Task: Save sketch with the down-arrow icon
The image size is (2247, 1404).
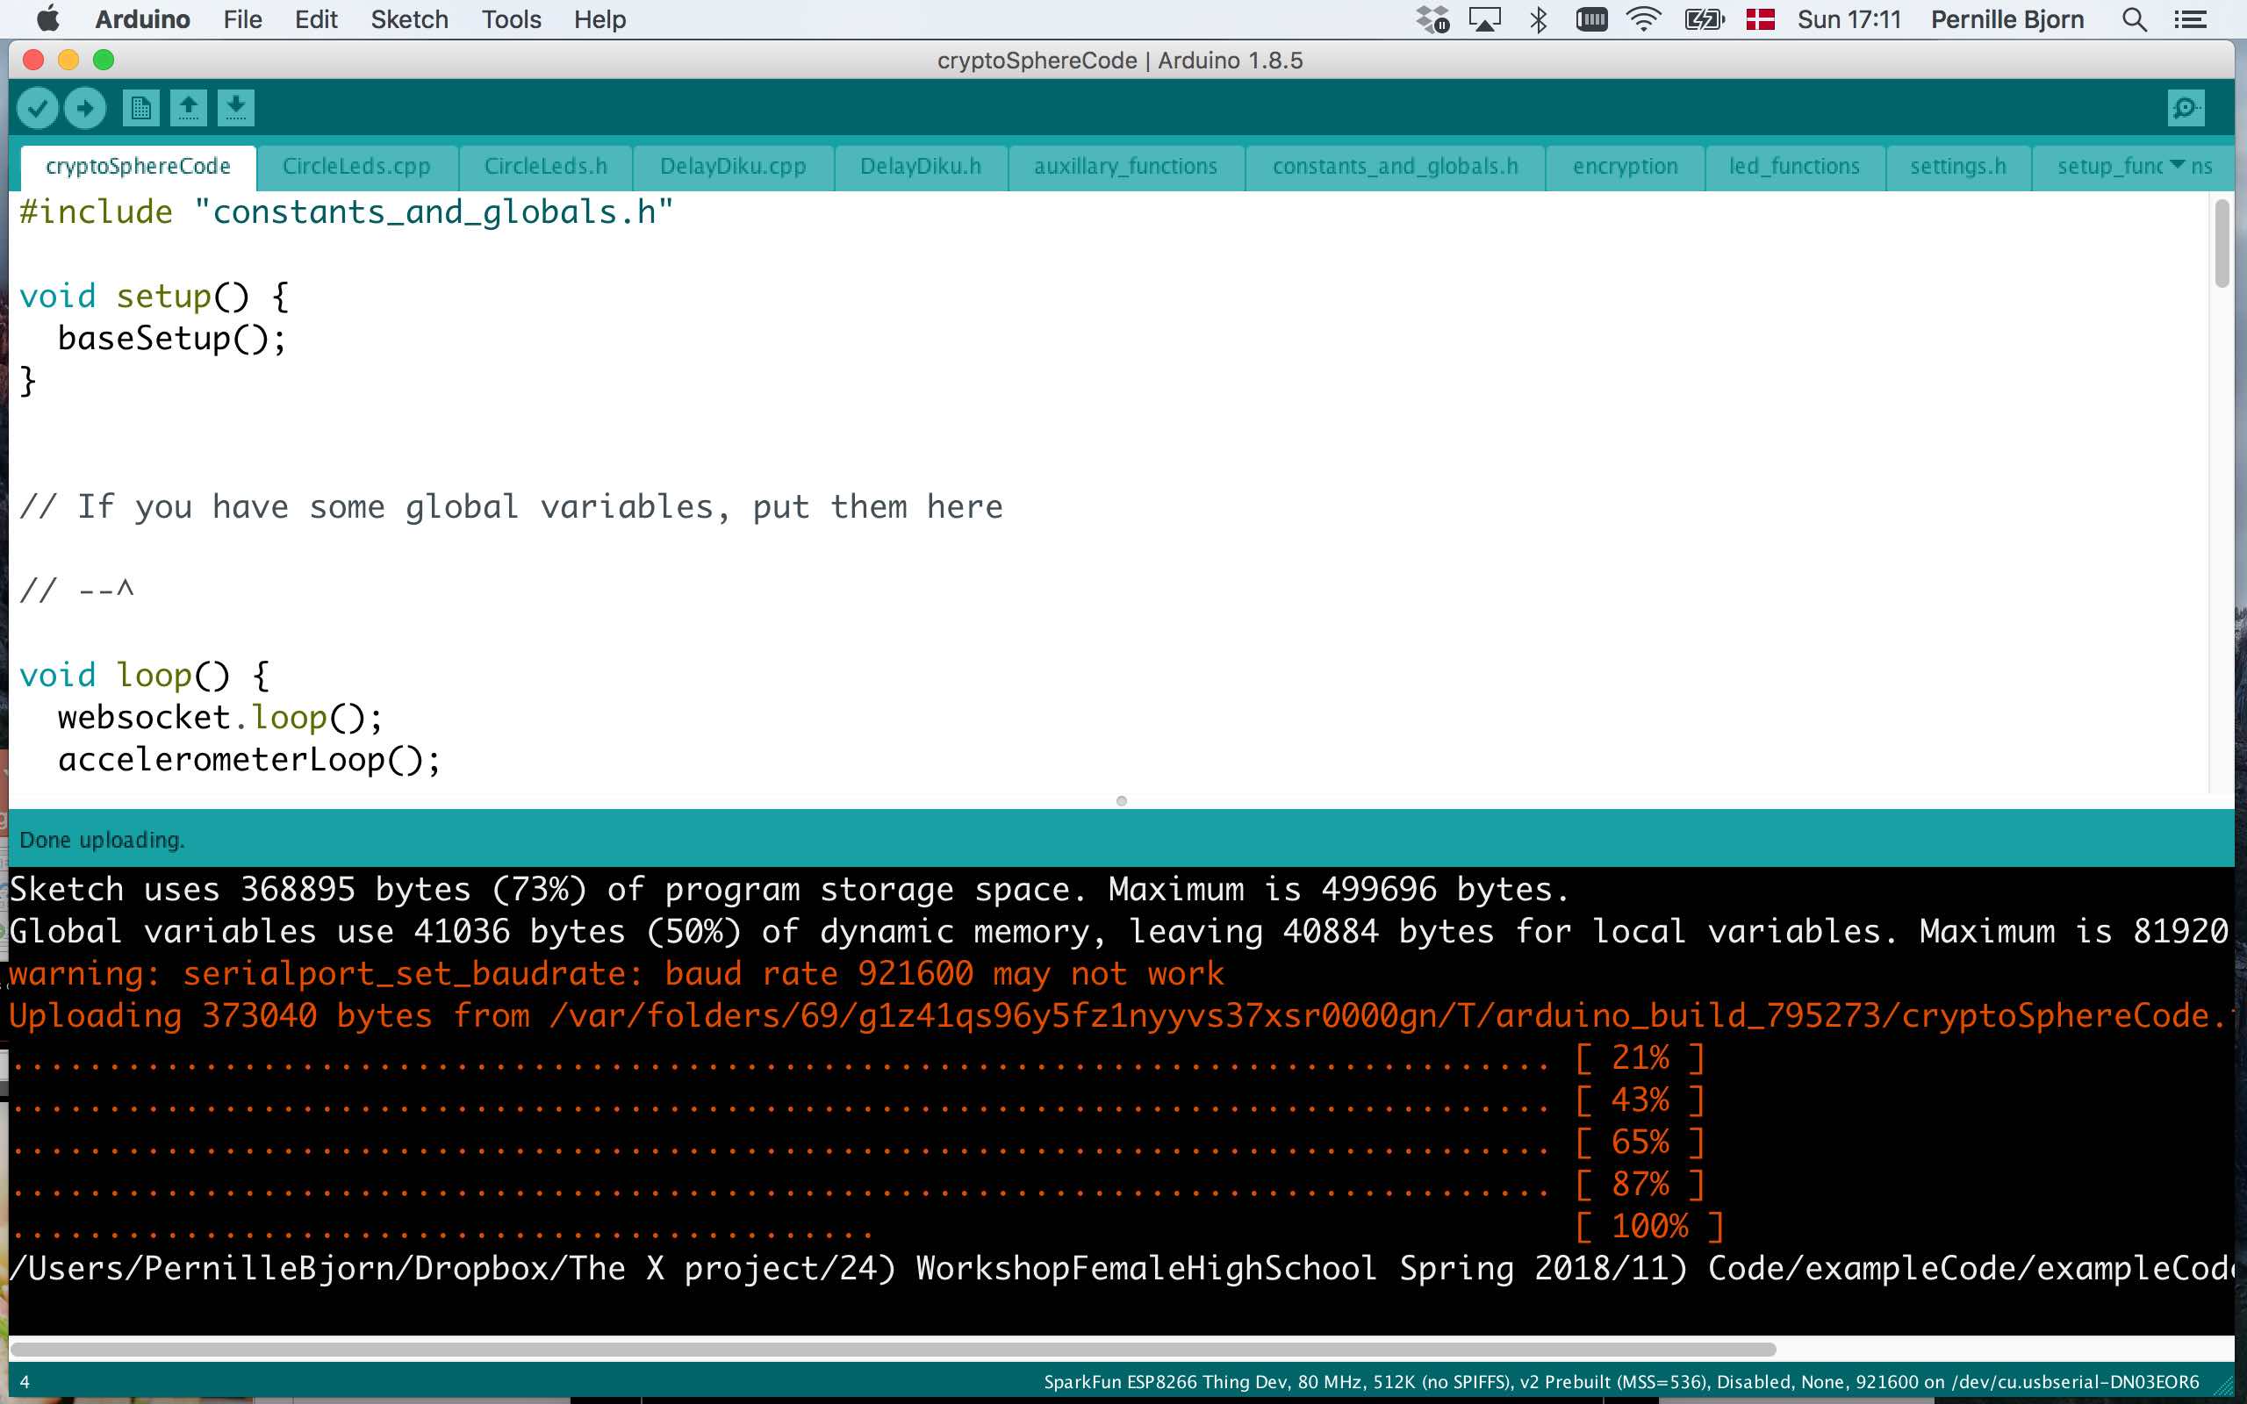Action: (x=236, y=108)
